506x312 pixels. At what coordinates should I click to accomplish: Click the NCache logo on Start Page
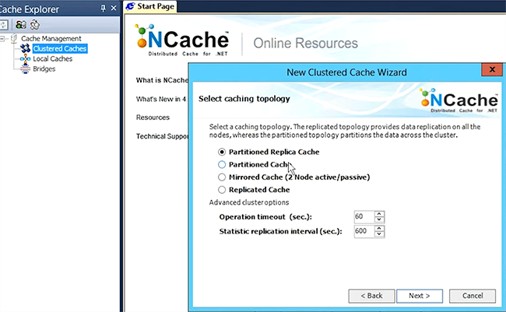[182, 40]
